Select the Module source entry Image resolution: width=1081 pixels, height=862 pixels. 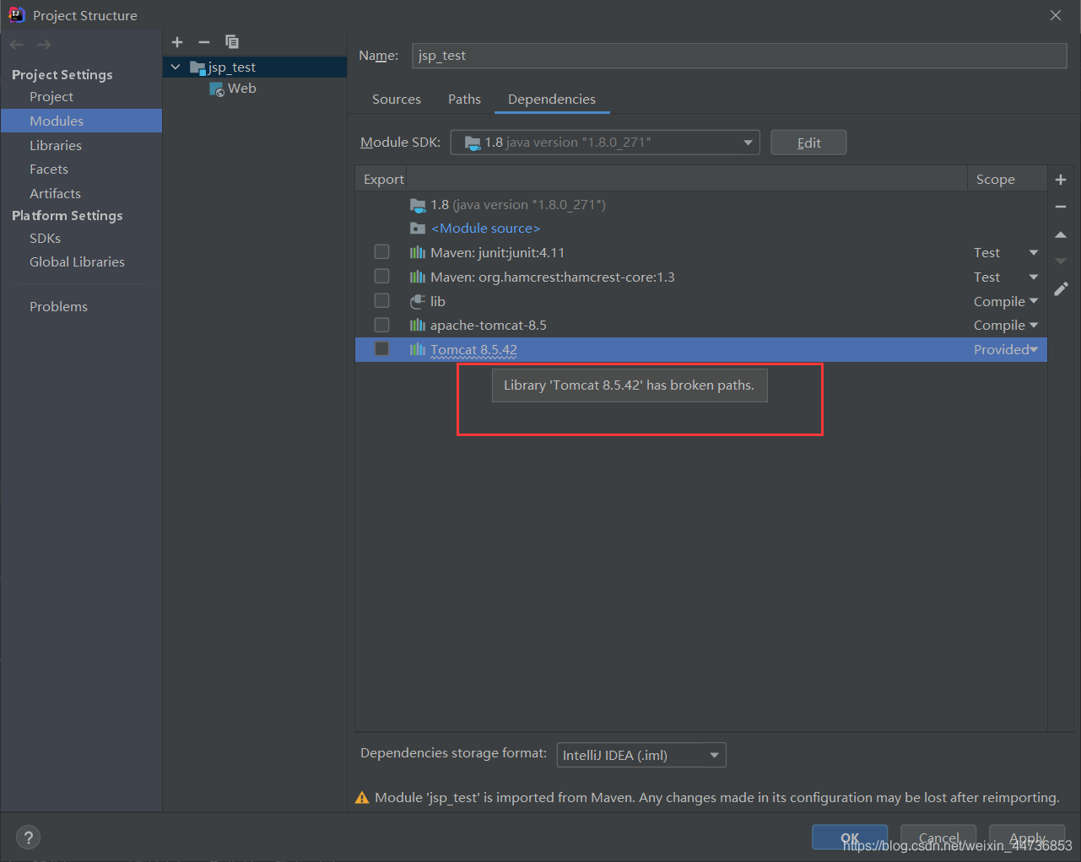pos(485,229)
